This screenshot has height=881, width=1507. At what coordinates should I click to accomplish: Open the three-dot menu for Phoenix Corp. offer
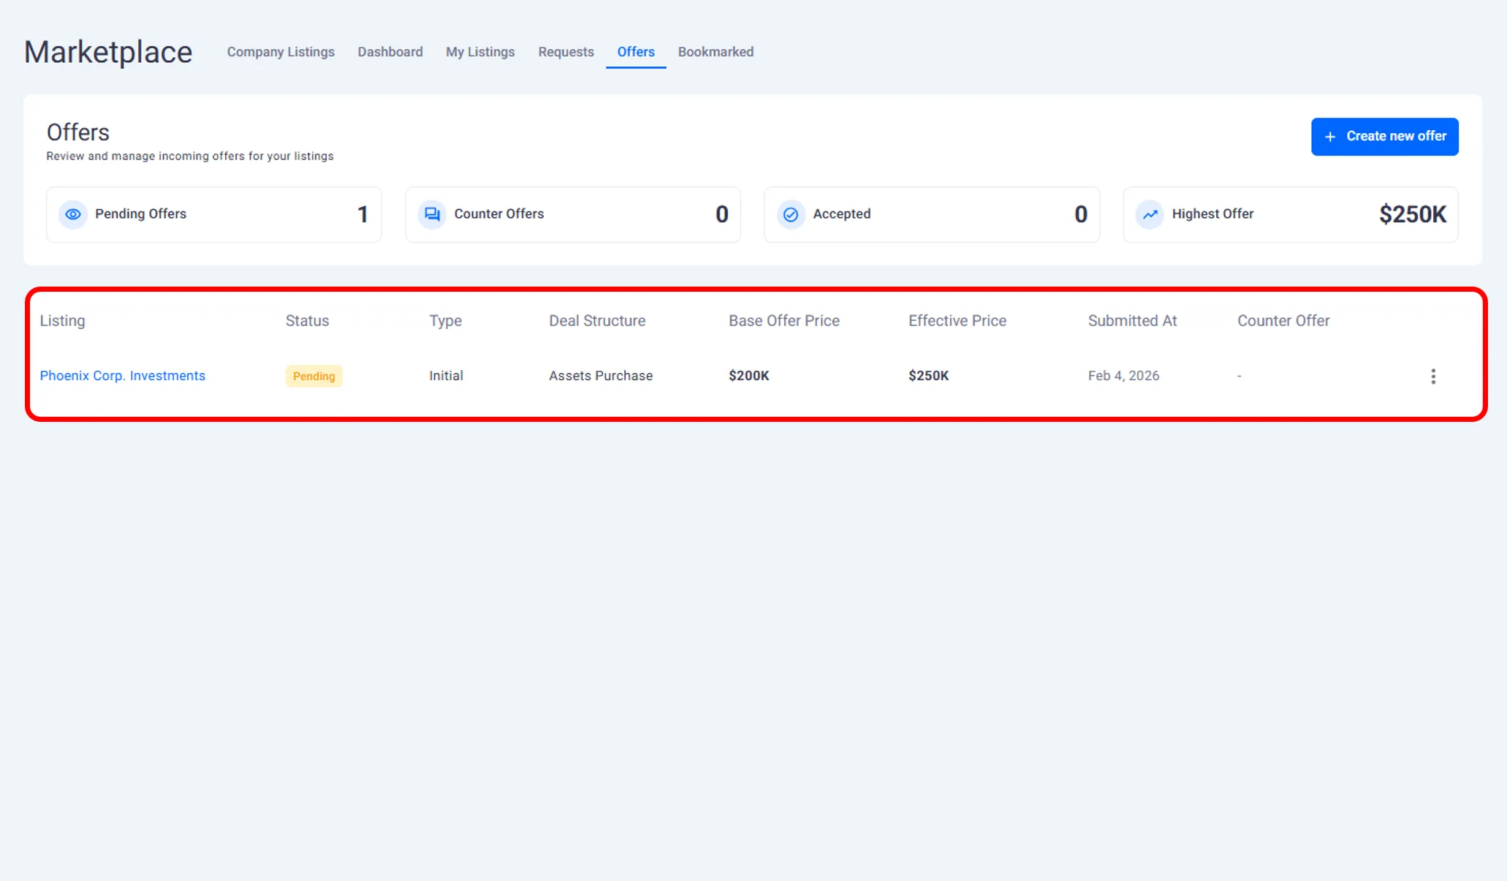coord(1432,376)
